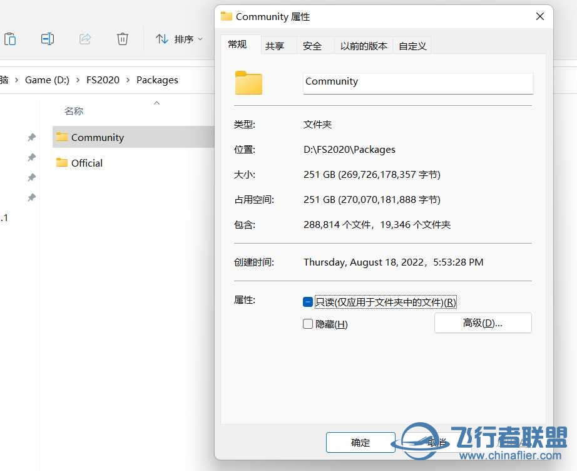Image resolution: width=577 pixels, height=471 pixels.
Task: Select the Community folder in file list
Action: coord(133,137)
